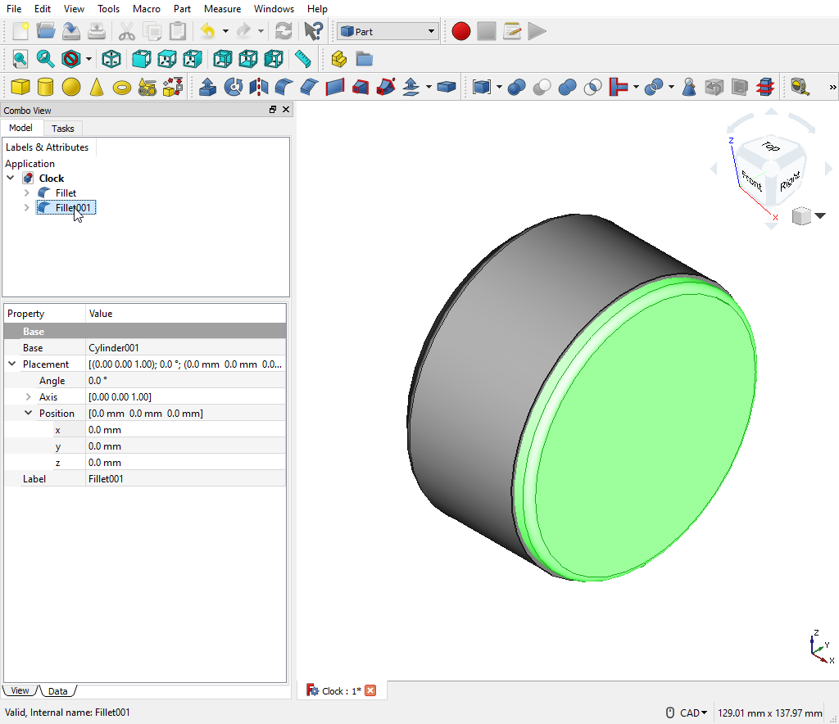Open the macro editor notepad icon
839x724 pixels.
click(512, 31)
